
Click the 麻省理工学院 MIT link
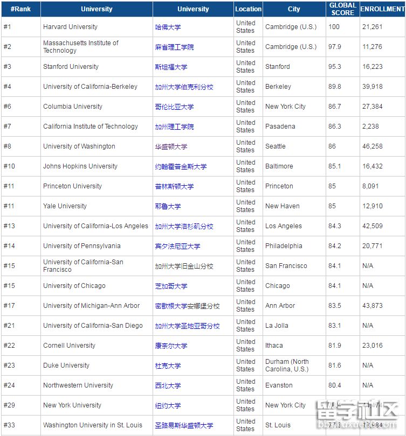(174, 47)
